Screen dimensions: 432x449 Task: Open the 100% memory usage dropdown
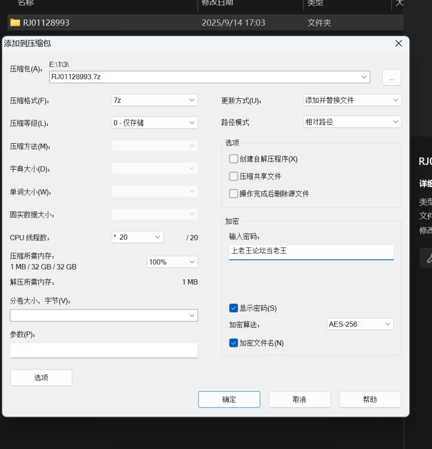172,262
